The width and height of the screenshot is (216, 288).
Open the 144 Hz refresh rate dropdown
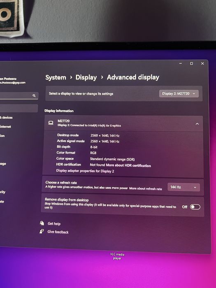pos(183,187)
